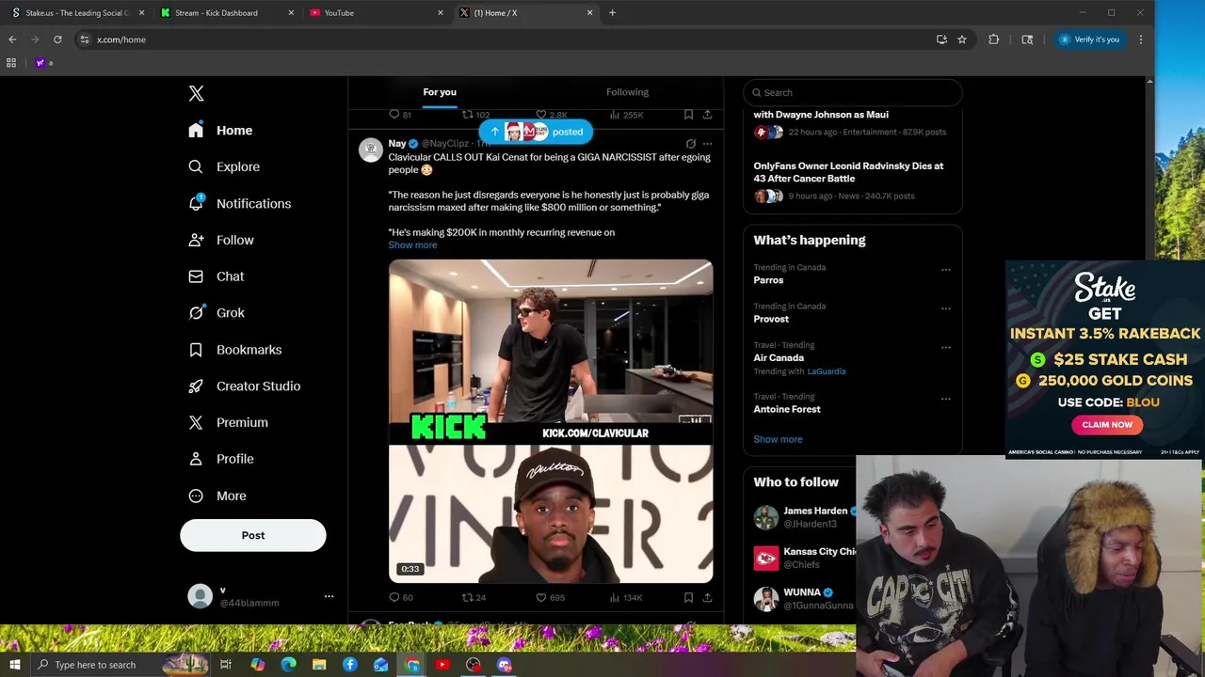1205x677 pixels.
Task: Open Grok in the sidebar
Action: pos(217,313)
